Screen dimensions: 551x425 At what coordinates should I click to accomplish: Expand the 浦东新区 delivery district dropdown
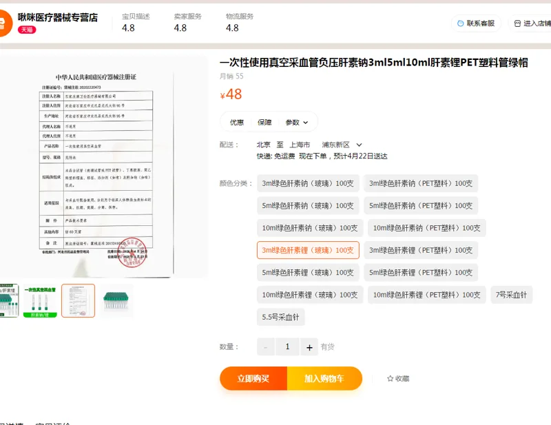342,145
